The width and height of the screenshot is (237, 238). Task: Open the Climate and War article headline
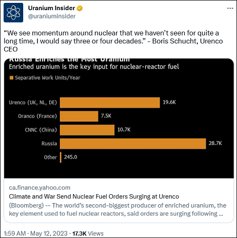click(94, 197)
